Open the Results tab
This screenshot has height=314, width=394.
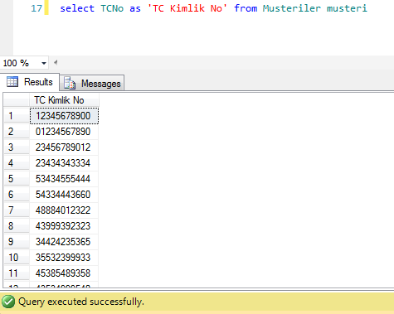30,82
